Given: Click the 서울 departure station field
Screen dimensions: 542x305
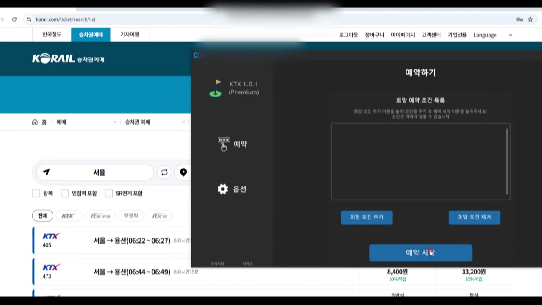Looking at the screenshot, I should point(95,172).
